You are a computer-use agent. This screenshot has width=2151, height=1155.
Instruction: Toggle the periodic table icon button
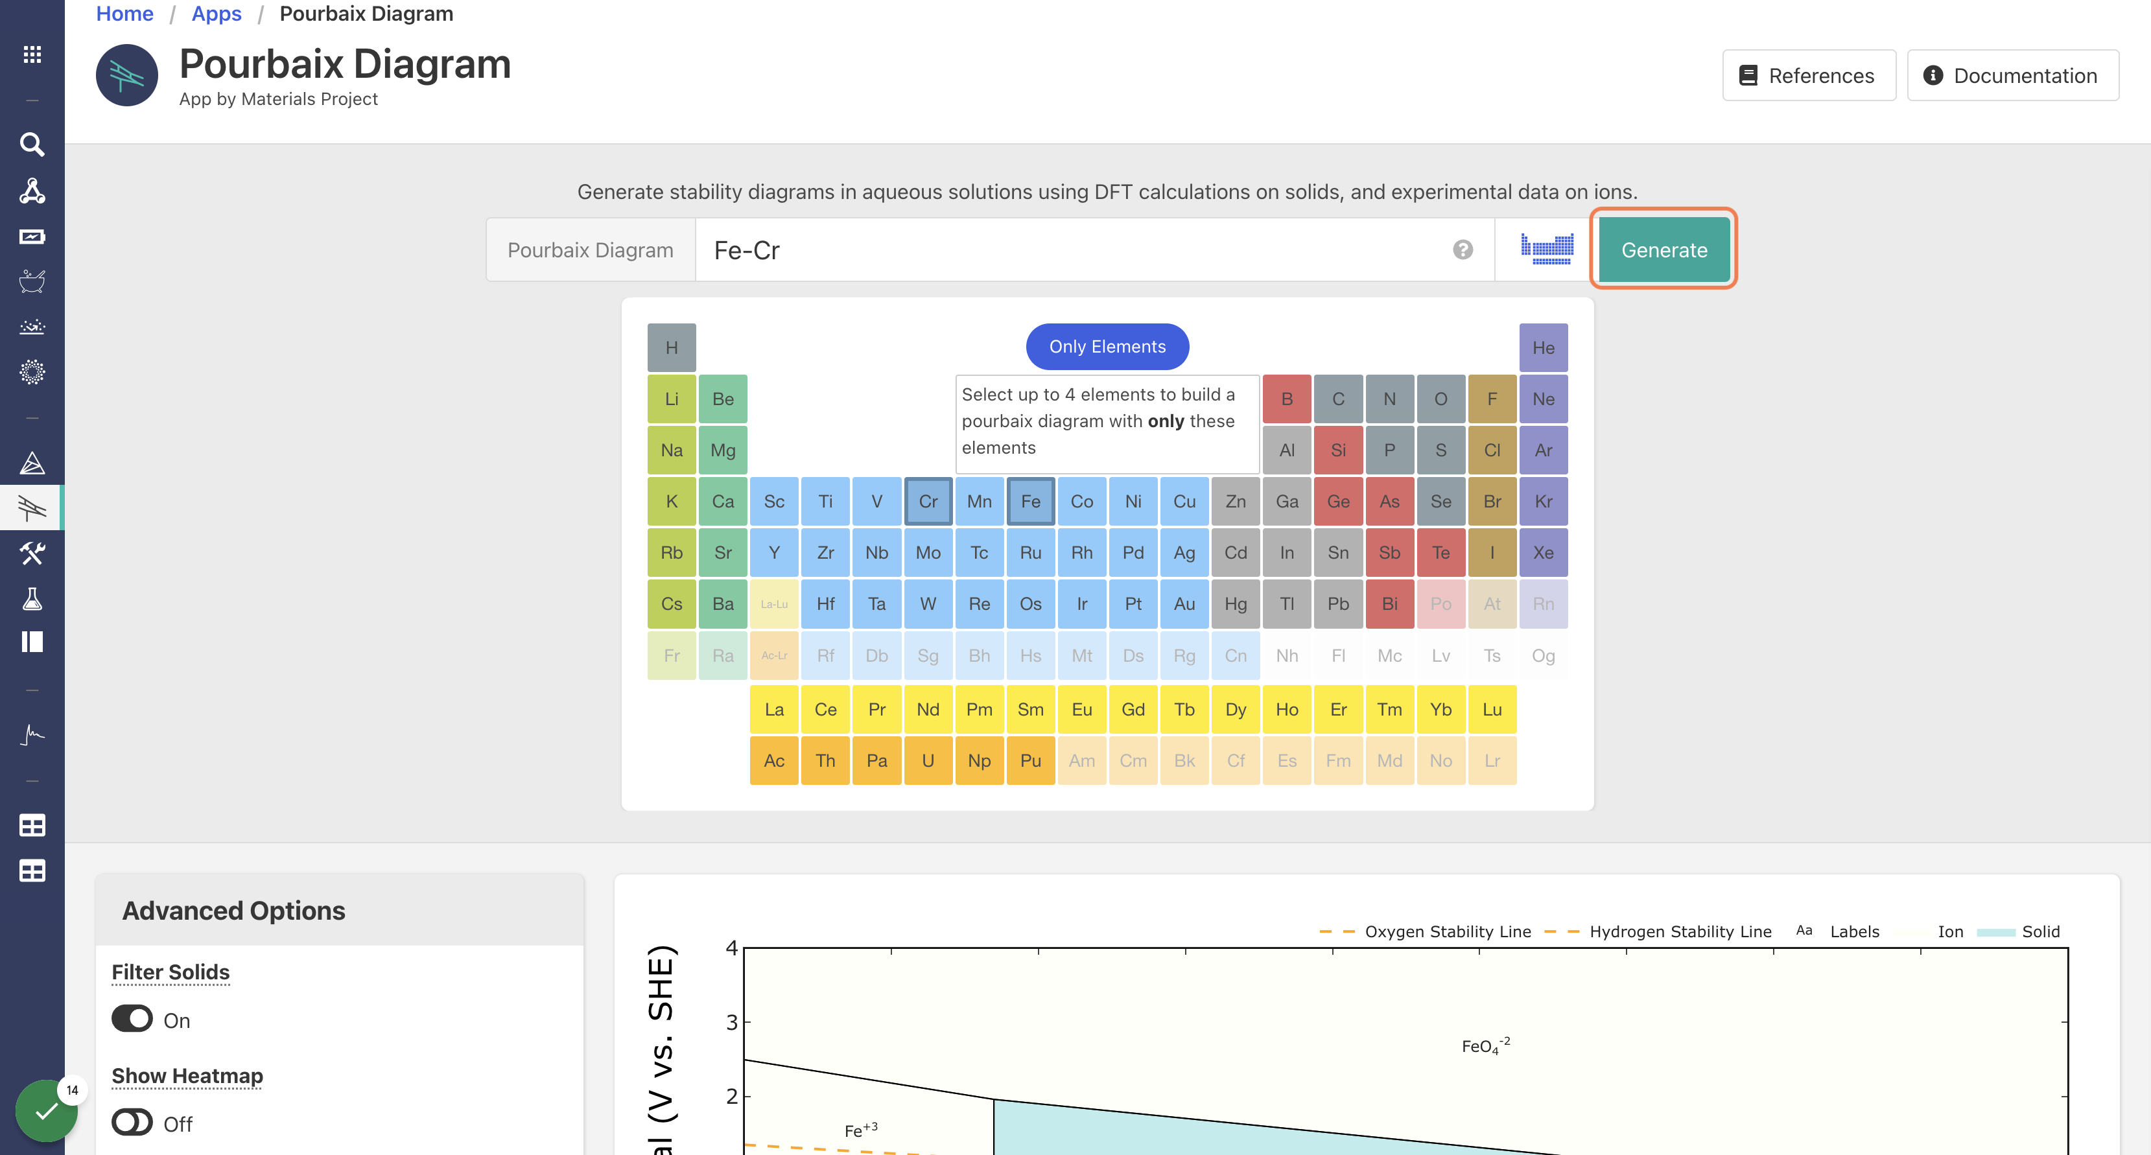pos(1546,250)
